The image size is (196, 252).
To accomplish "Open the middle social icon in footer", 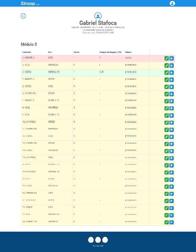I will [98, 240].
